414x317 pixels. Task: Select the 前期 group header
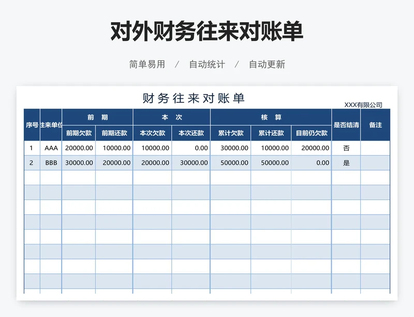click(97, 117)
